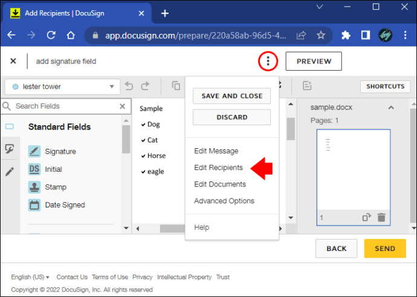The image size is (417, 297).
Task: Open the tab search chevron
Action: [x=320, y=7]
